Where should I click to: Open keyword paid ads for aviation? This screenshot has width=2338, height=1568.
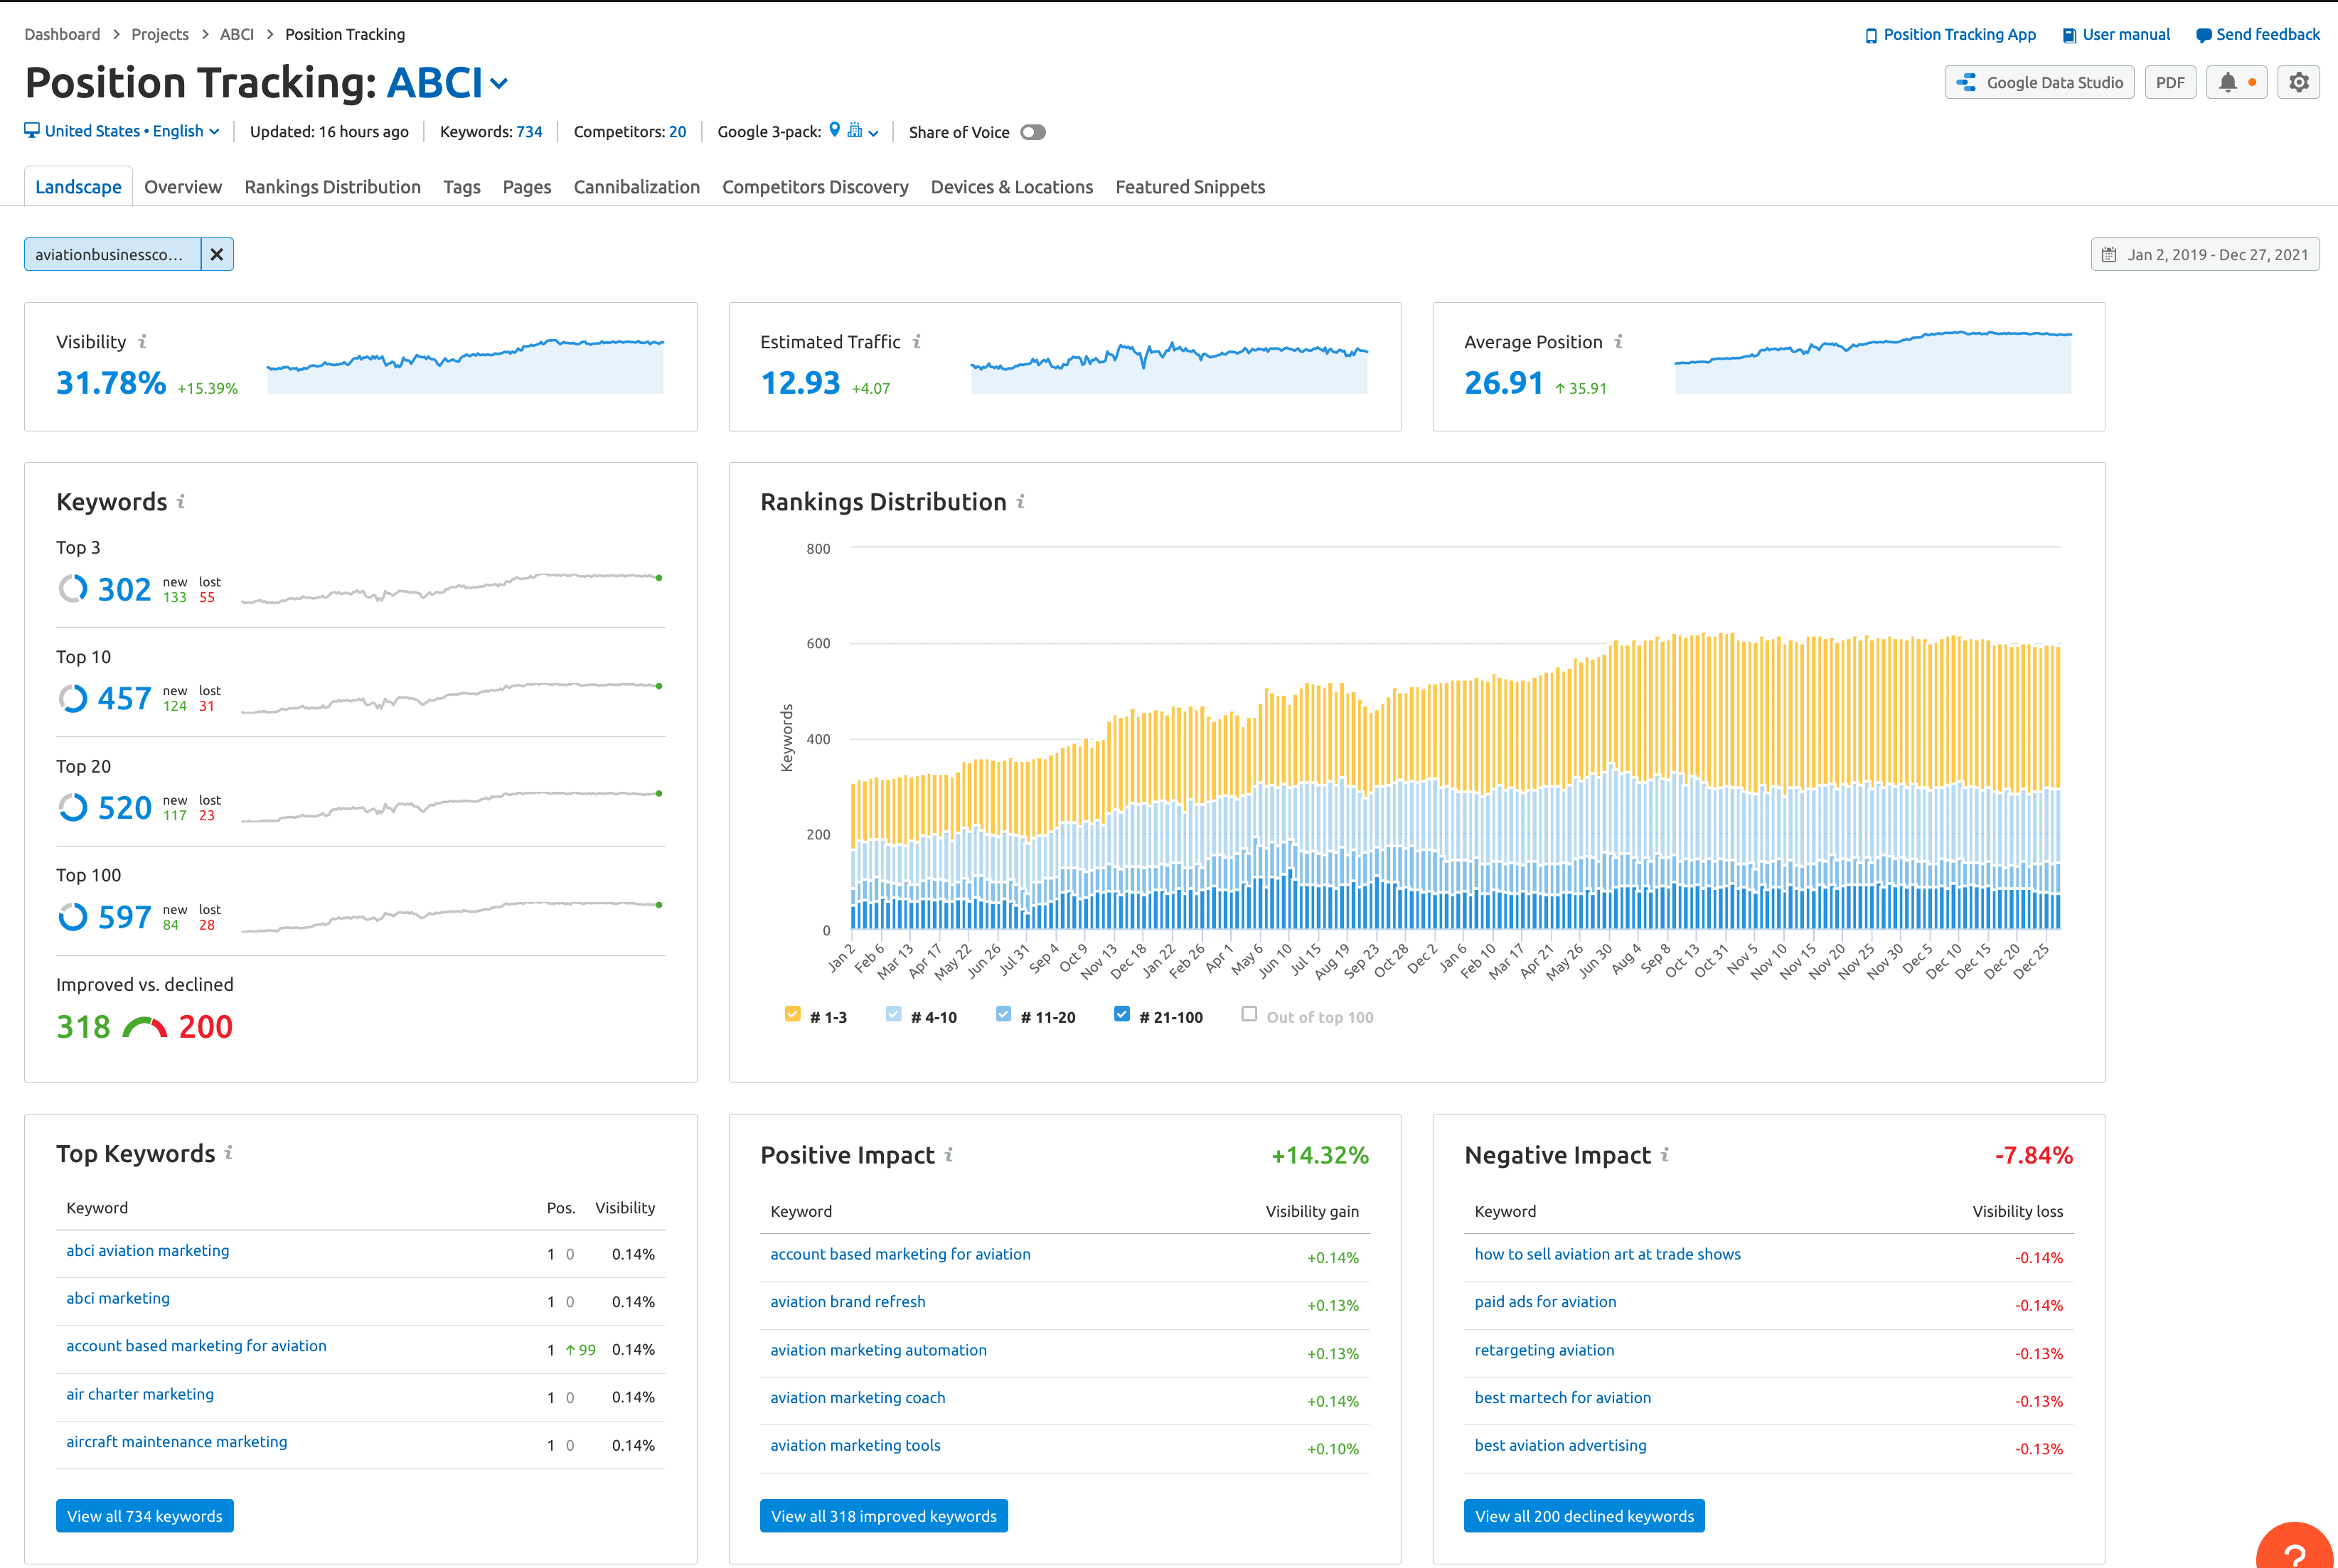[x=1544, y=1302]
